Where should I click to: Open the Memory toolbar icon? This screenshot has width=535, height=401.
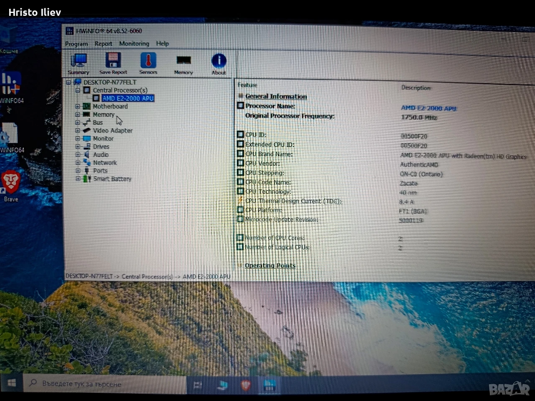coord(183,64)
